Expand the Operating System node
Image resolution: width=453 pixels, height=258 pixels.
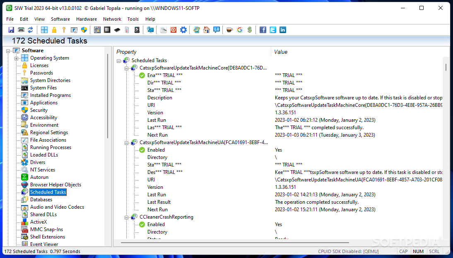point(17,58)
